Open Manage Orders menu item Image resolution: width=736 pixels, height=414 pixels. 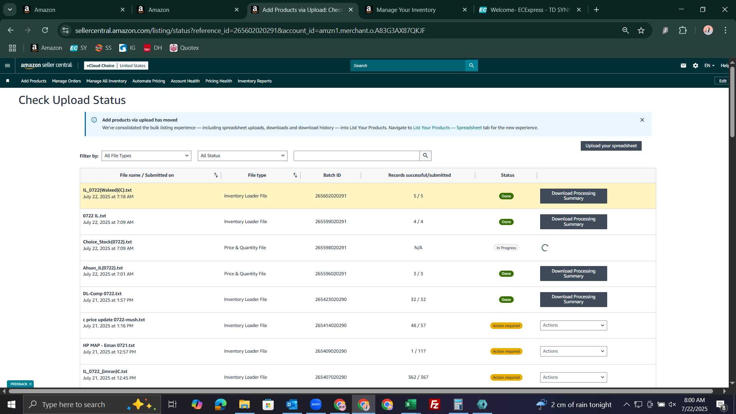point(66,81)
